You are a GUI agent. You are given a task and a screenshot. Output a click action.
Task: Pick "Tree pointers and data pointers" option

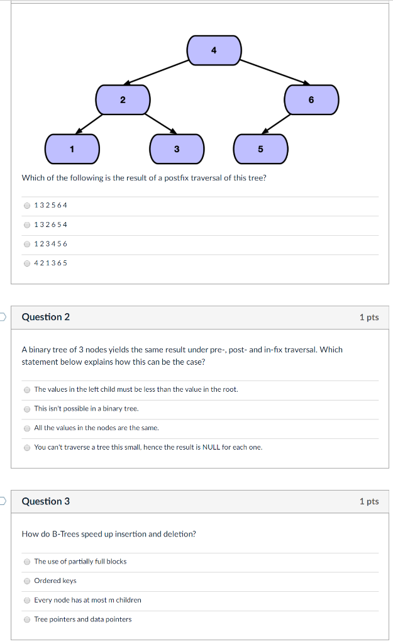(x=27, y=619)
